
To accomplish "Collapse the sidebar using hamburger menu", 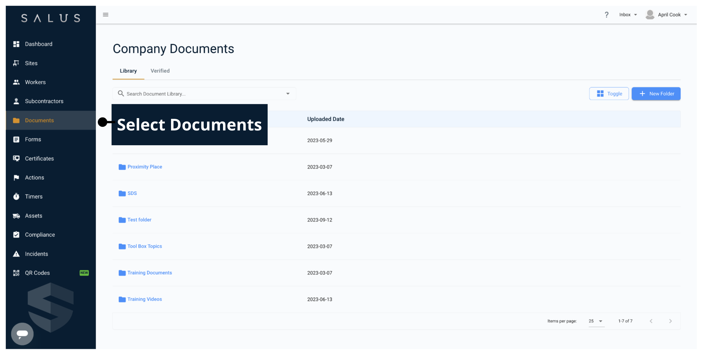I will tap(106, 14).
